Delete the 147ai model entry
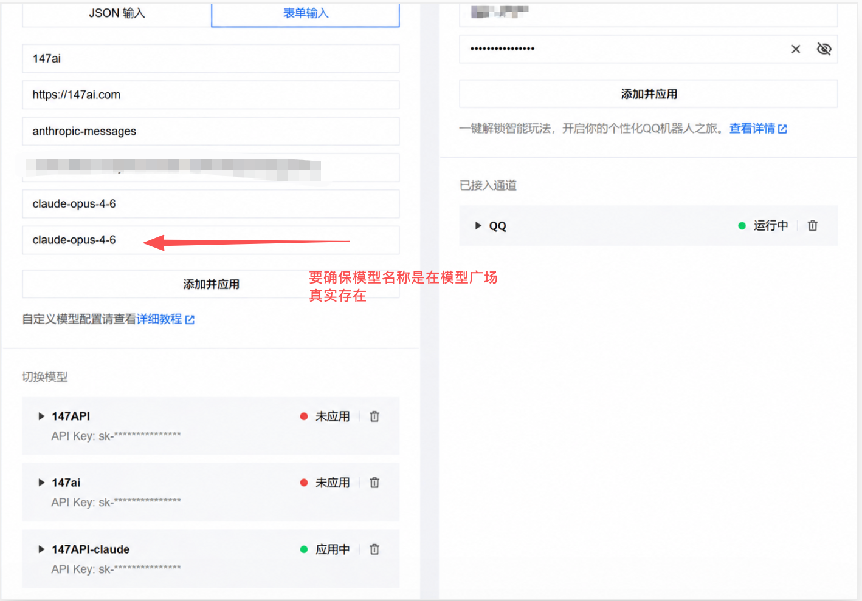The height and width of the screenshot is (601, 862). (374, 483)
